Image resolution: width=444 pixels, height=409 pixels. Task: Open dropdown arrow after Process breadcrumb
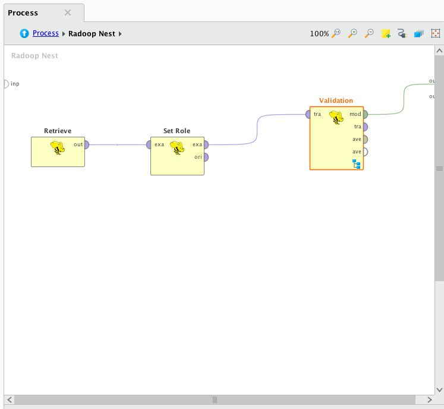point(64,34)
